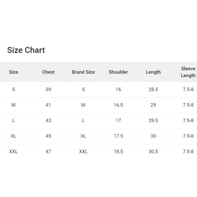Image resolution: width=197 pixels, height=197 pixels.
Task: Select the XL size row label
Action: coord(13,136)
